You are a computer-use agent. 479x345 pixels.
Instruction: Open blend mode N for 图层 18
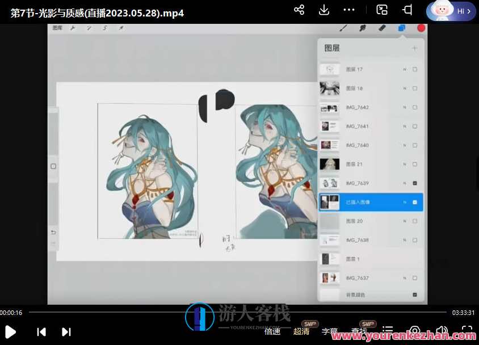click(x=405, y=88)
